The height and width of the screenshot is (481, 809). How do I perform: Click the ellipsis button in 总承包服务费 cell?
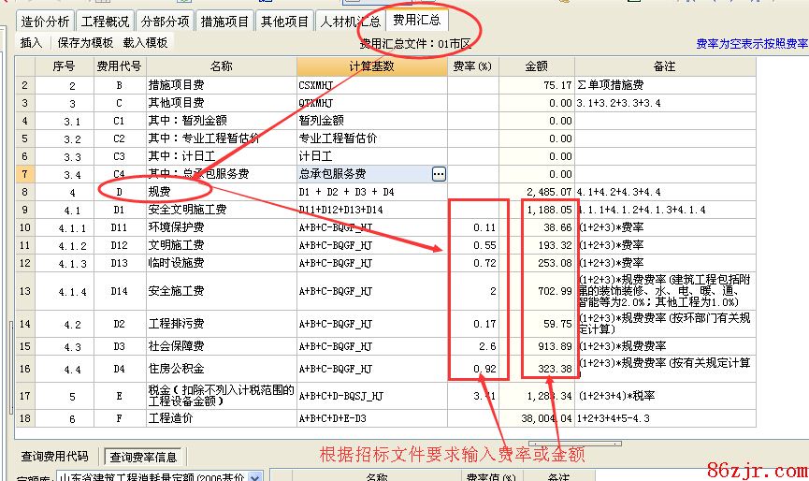tap(438, 174)
